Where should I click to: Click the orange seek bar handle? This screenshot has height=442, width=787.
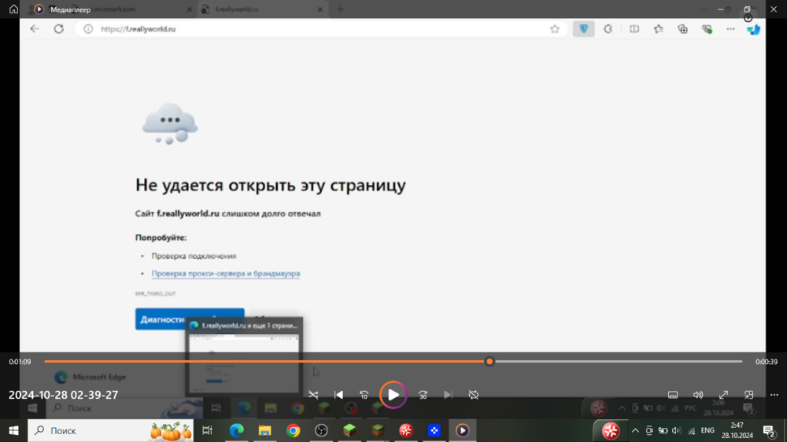click(x=490, y=361)
